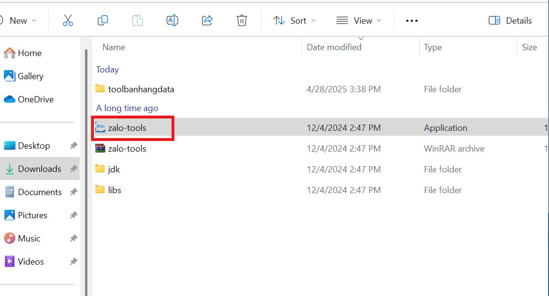Open Gallery in the navigation pane

coord(31,76)
